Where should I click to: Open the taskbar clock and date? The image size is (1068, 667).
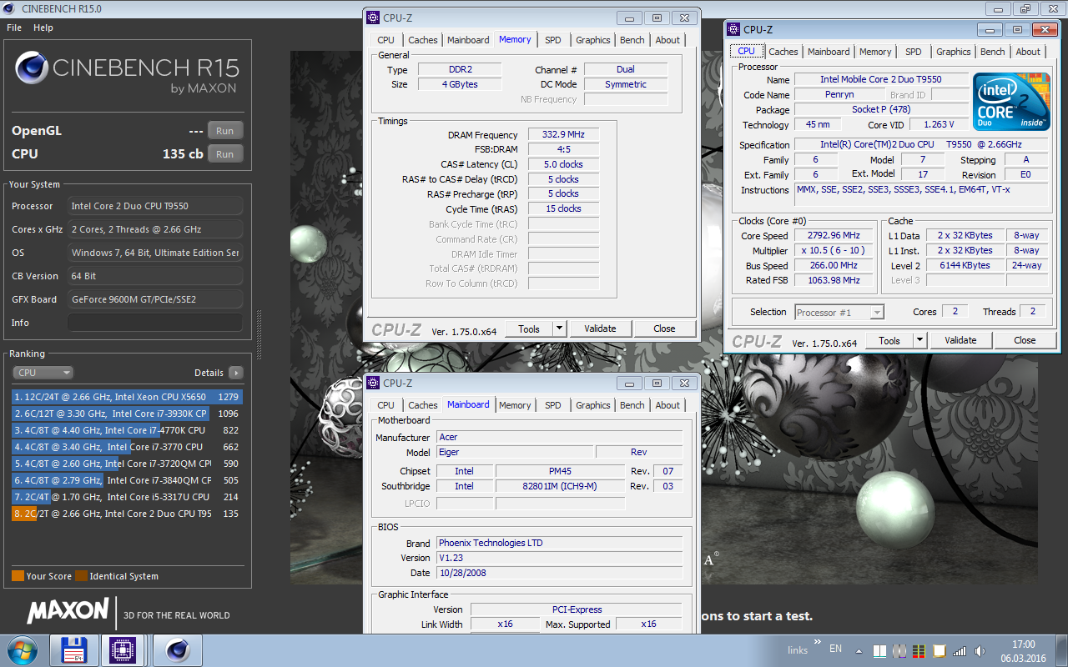pos(1023,650)
